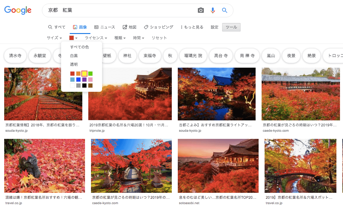Open the red color filter dropdown
The width and height of the screenshot is (343, 208).
coord(73,38)
